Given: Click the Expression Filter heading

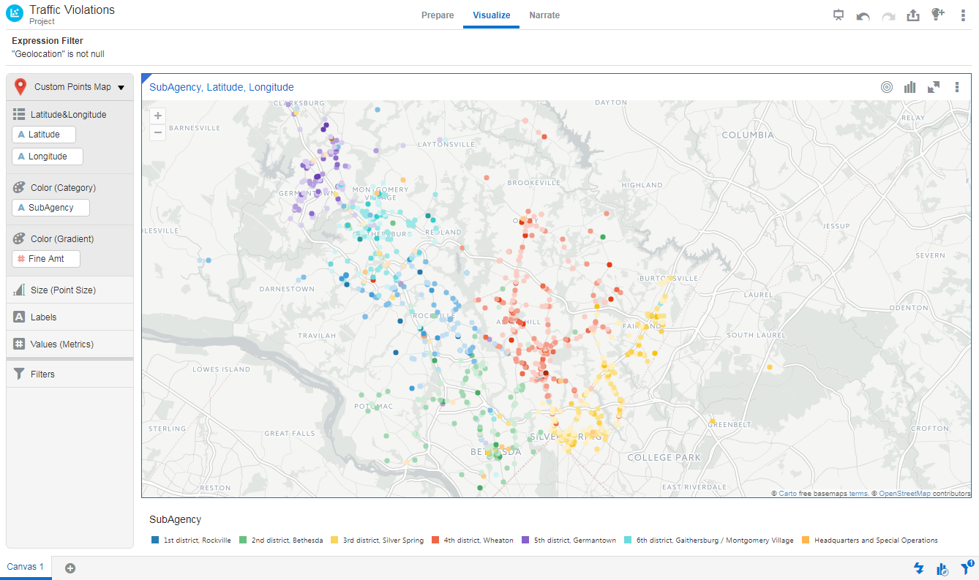Looking at the screenshot, I should (48, 41).
